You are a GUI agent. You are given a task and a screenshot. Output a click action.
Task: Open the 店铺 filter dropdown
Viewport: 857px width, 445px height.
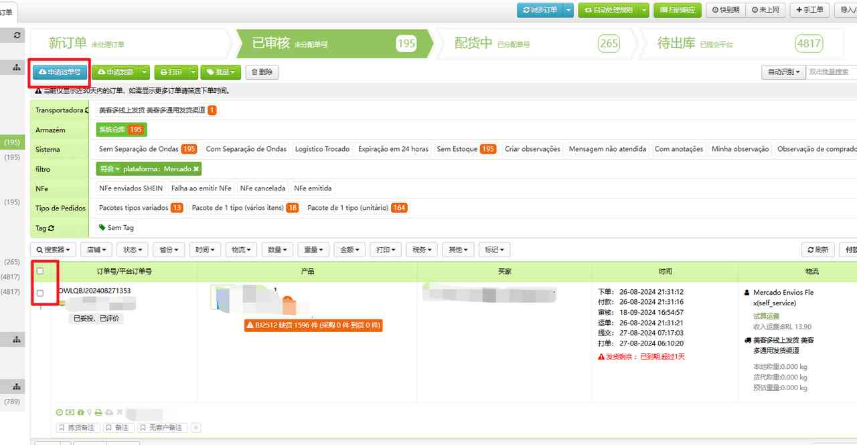click(97, 250)
